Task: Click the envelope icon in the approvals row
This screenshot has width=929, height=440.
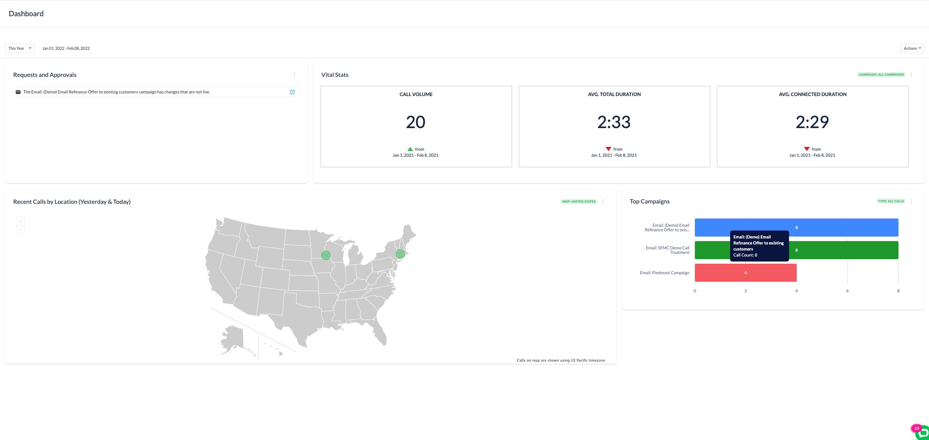Action: (18, 92)
